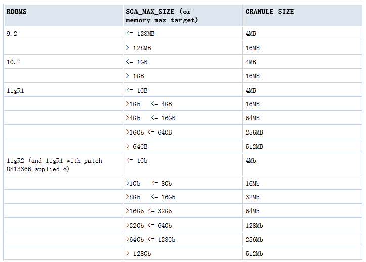Select the '>1Gb <= 8Gb' cell
The height and width of the screenshot is (262, 366).
click(x=149, y=183)
